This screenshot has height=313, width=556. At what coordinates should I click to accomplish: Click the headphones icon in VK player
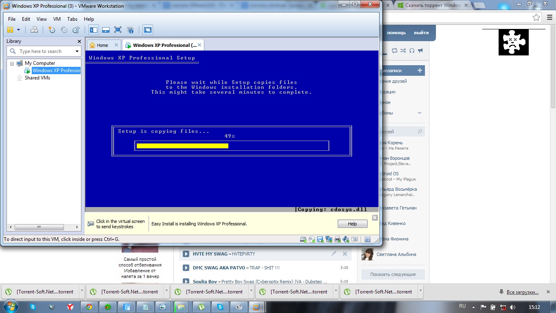(412, 51)
